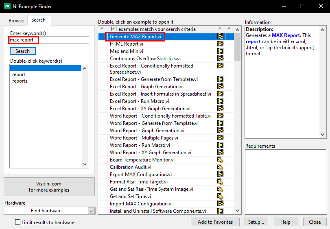
Task: Click clock-badged icon for Board Temperature Monitor.vi
Action: coord(220,160)
